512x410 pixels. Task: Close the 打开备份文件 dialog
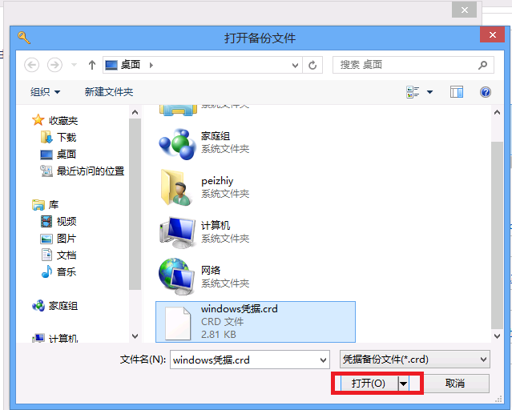(493, 34)
